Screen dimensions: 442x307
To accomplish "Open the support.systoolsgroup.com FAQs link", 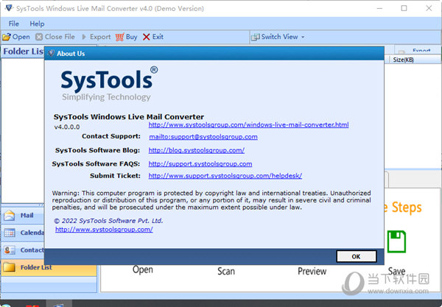I will pyautogui.click(x=200, y=164).
